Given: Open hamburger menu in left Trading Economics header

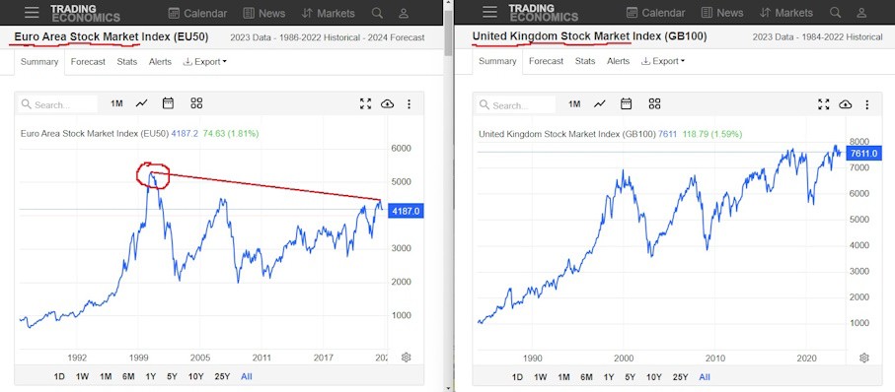Looking at the screenshot, I should [x=32, y=13].
